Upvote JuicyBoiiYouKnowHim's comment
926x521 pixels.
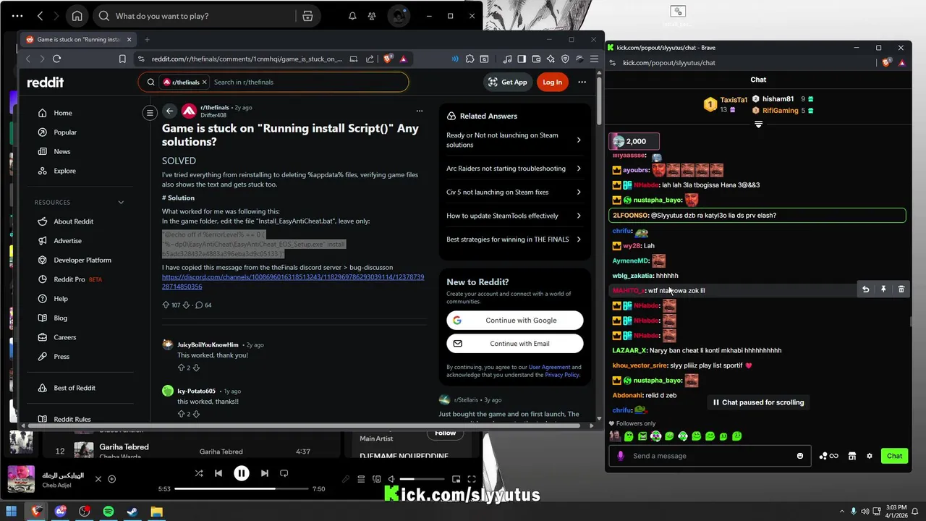pyautogui.click(x=181, y=368)
